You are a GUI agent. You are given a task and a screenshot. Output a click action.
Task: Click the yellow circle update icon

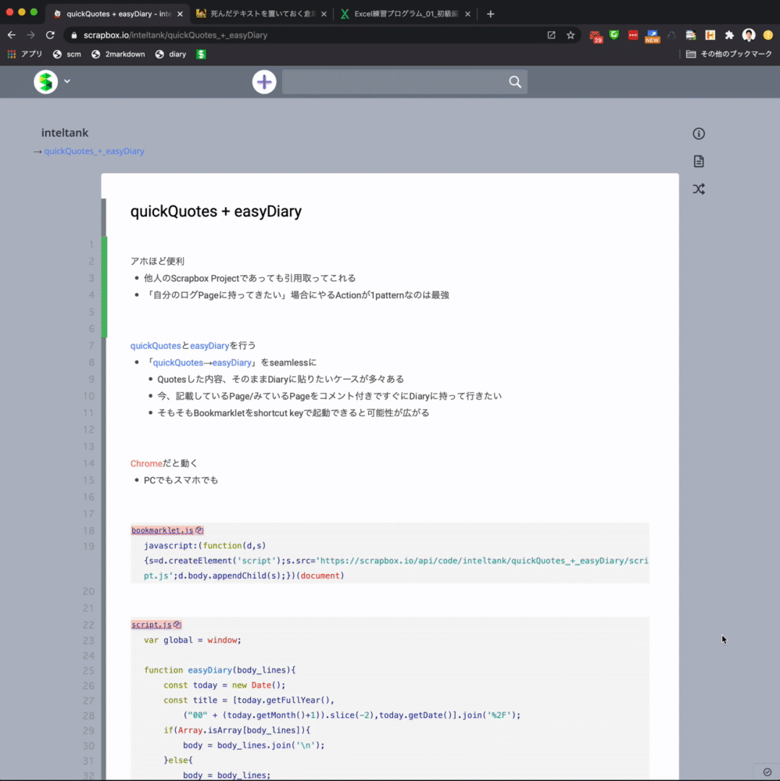[768, 35]
